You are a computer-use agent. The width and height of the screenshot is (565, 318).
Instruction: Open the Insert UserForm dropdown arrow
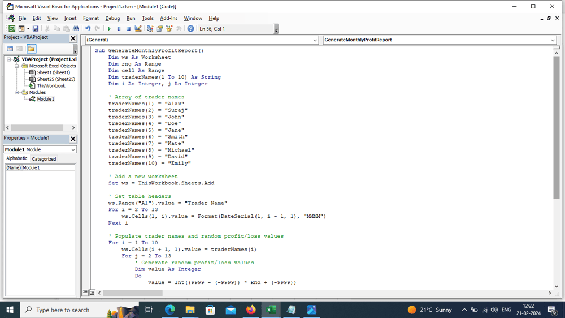[x=28, y=28]
